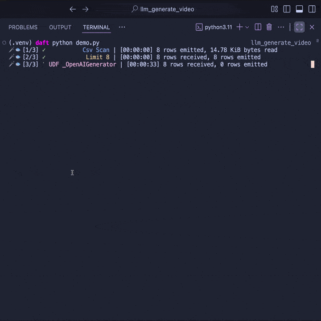Image resolution: width=321 pixels, height=321 pixels.
Task: Click 'python demo.py' command text
Action: [76, 43]
